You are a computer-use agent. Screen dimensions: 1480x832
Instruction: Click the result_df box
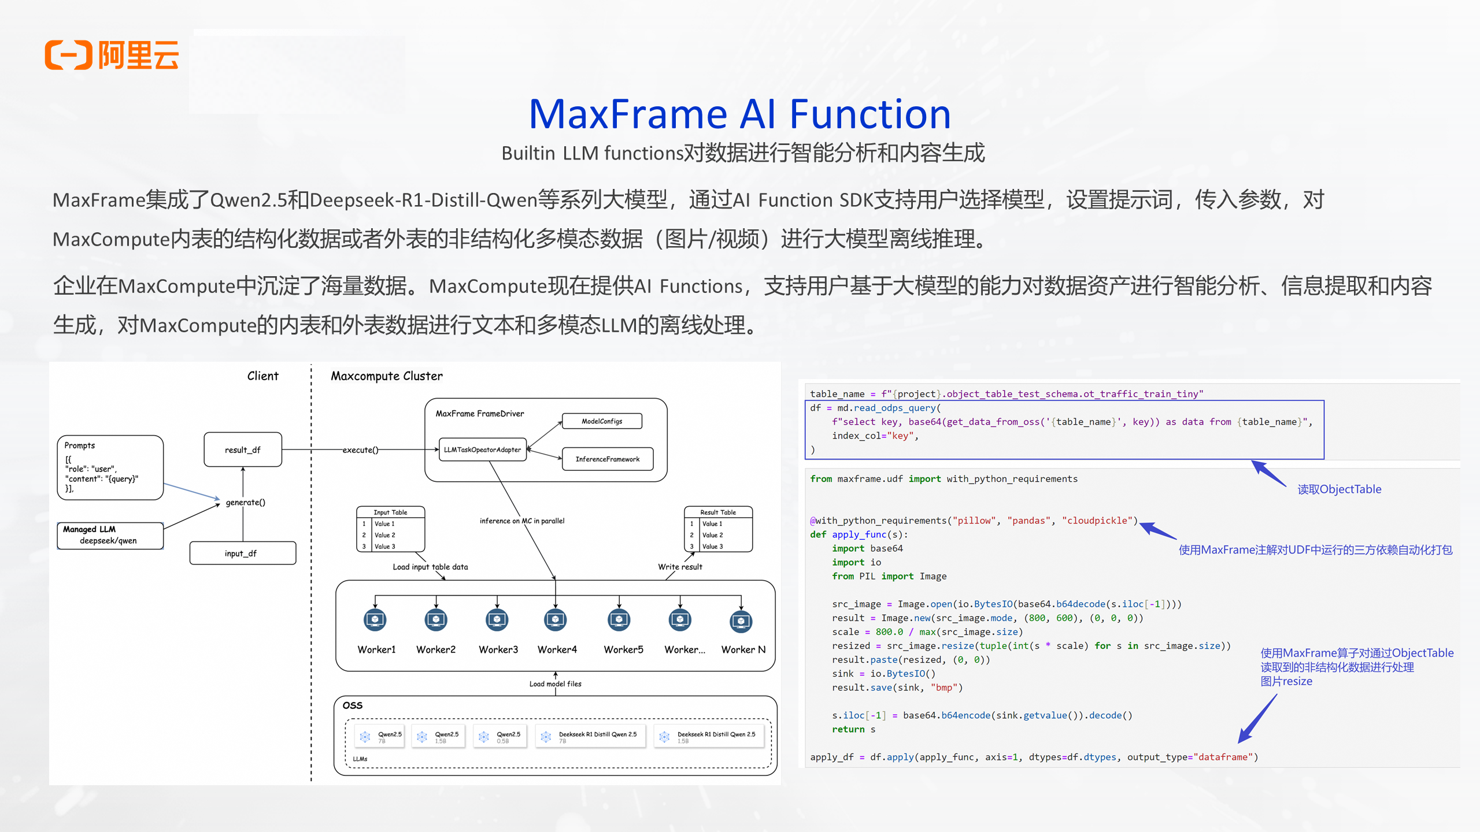coord(243,450)
